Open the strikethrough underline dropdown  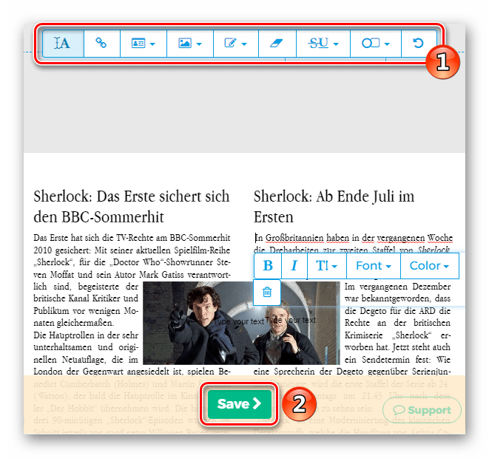coord(323,44)
